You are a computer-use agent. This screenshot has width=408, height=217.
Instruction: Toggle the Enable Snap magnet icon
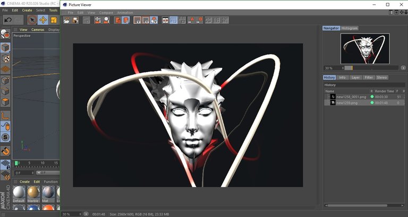pyautogui.click(x=5, y=151)
